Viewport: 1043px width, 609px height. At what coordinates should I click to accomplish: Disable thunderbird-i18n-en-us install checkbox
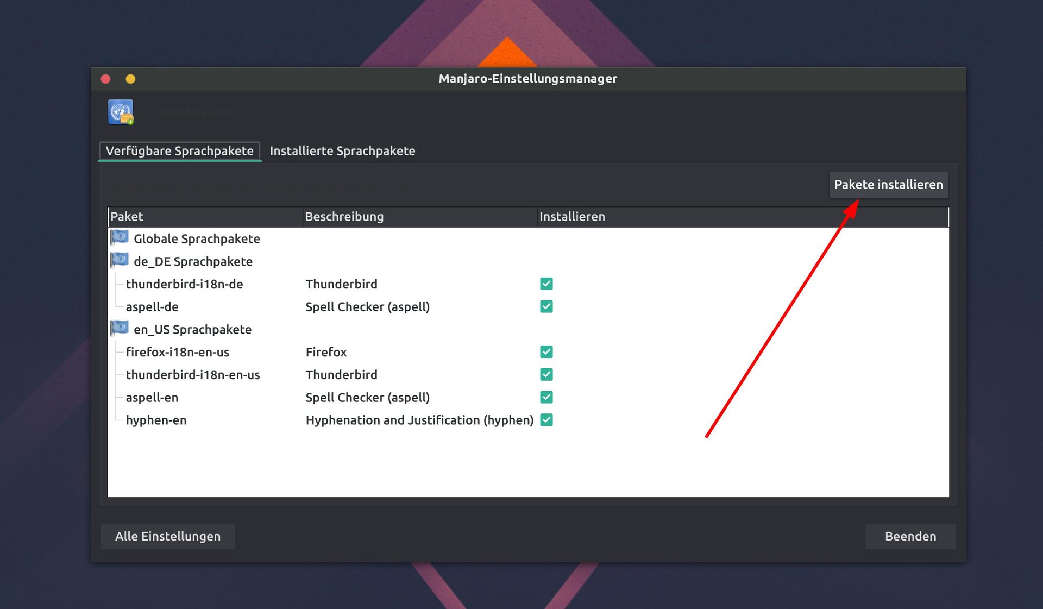(x=546, y=375)
